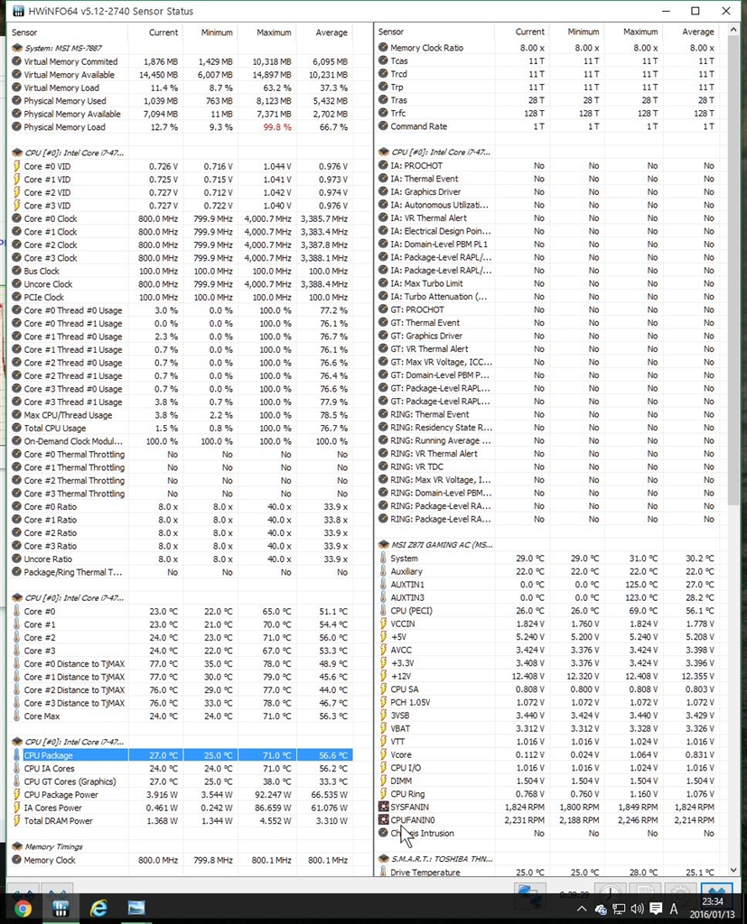Viewport: 747px width, 924px height.
Task: Open the network icon in the tray
Action: (x=619, y=909)
